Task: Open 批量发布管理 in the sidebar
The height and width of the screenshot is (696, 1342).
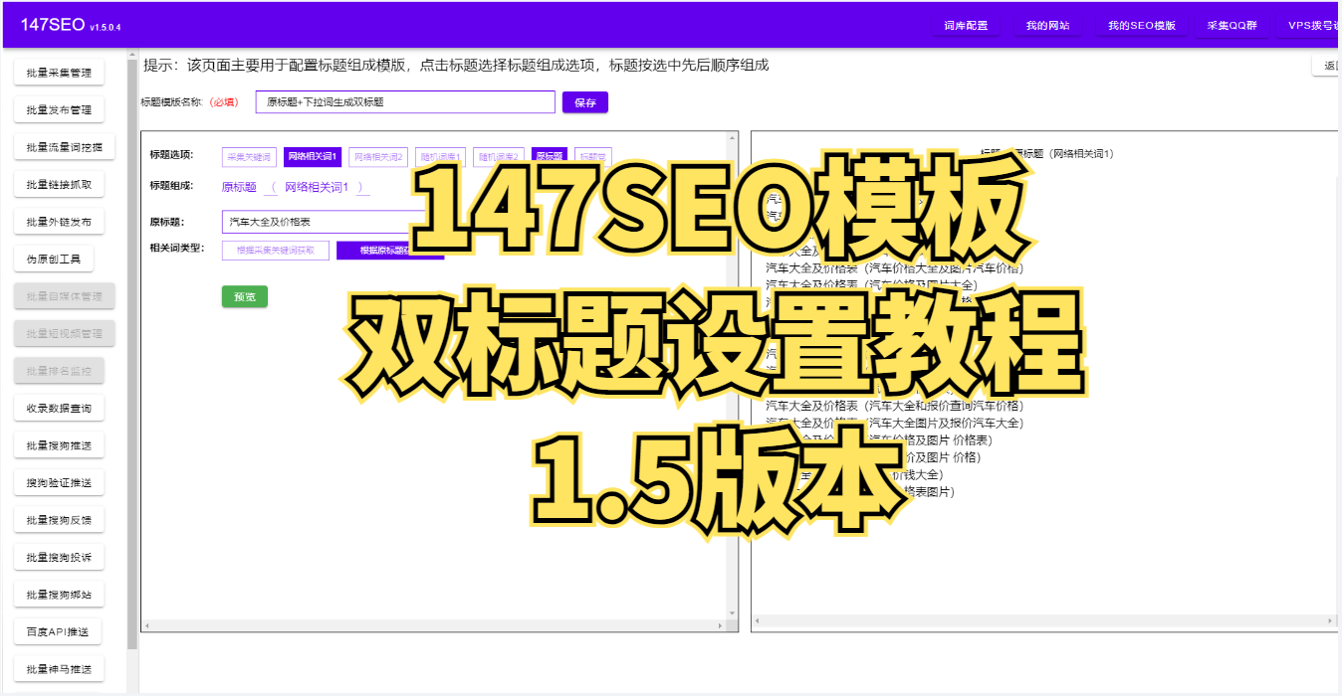Action: 59,110
